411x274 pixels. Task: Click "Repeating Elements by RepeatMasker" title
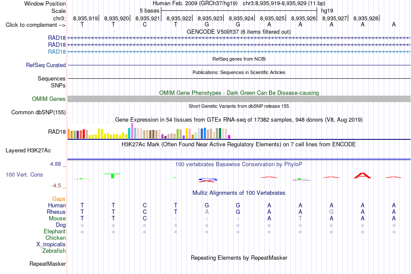click(x=239, y=258)
